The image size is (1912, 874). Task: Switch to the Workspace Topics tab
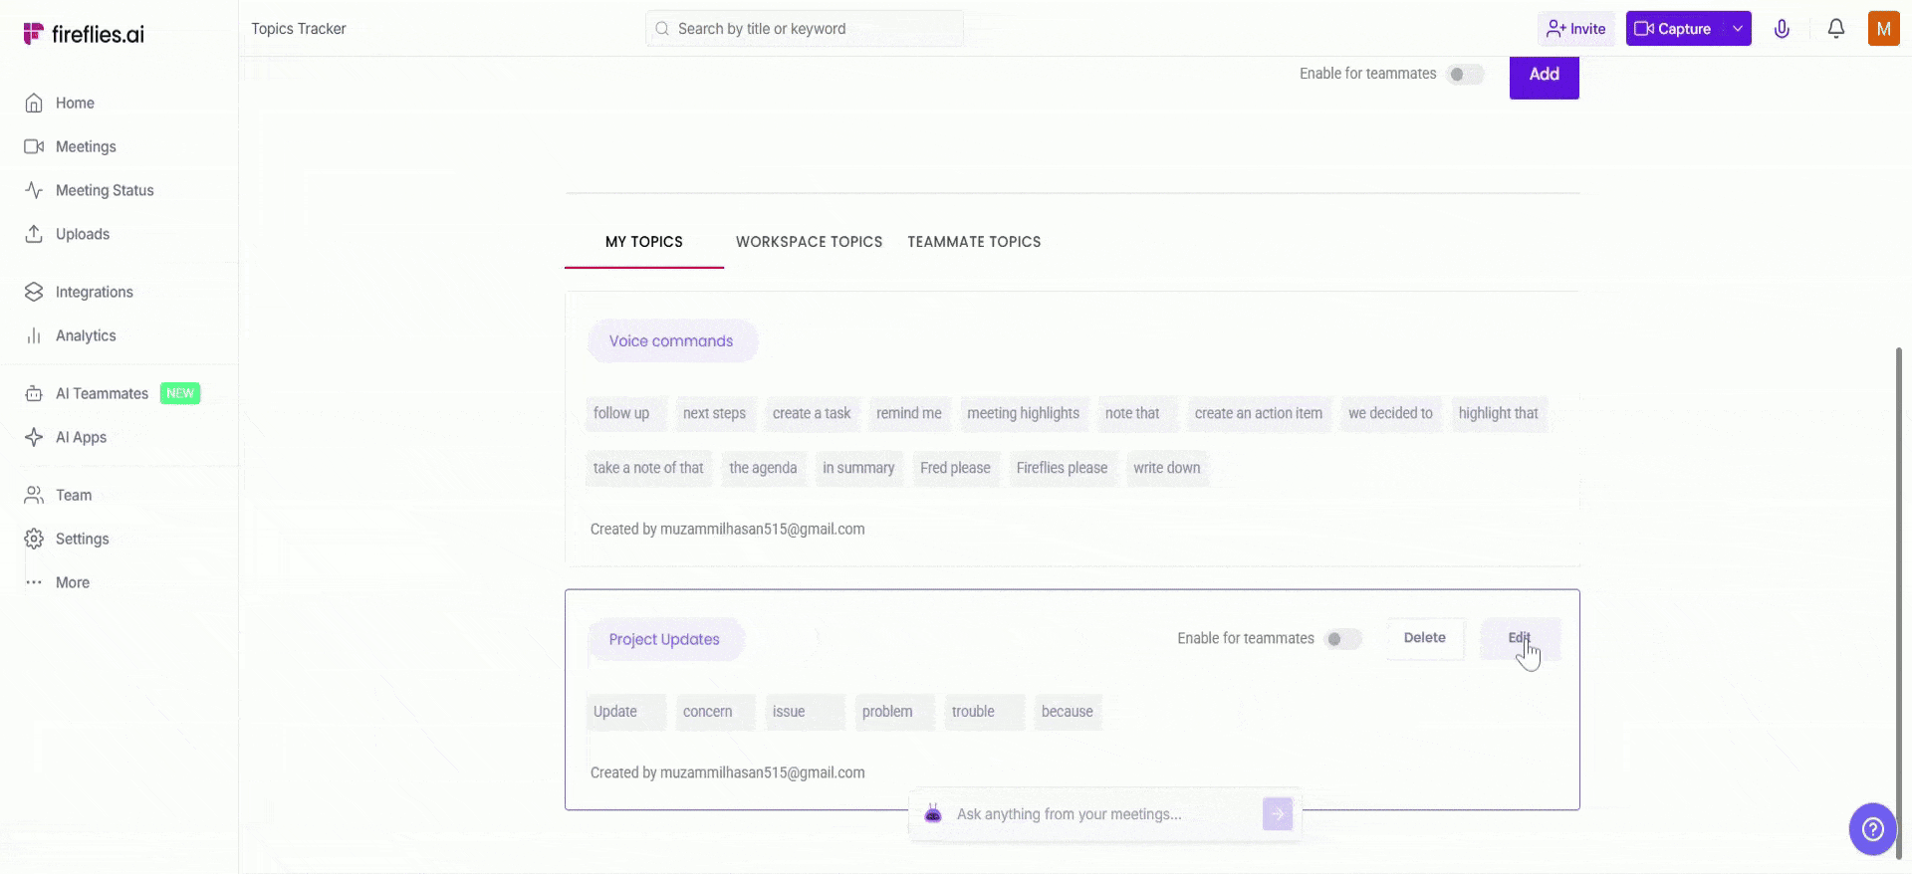(809, 242)
